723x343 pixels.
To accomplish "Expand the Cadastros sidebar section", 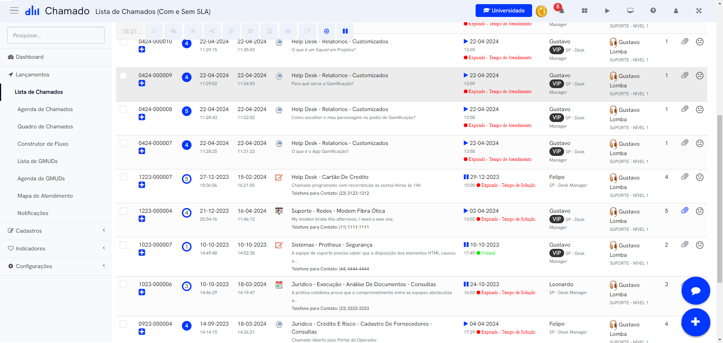I will 56,231.
